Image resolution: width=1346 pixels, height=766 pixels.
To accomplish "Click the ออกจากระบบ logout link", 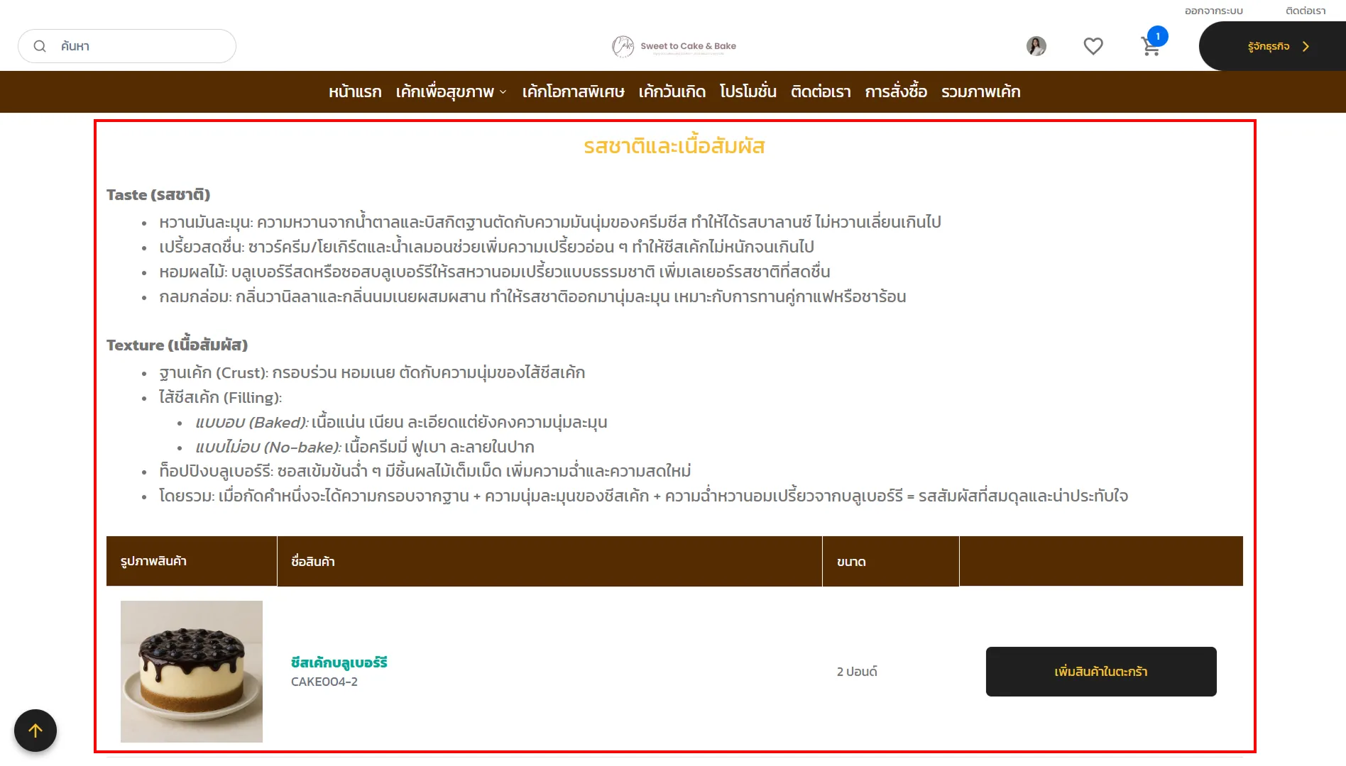I will [1213, 11].
